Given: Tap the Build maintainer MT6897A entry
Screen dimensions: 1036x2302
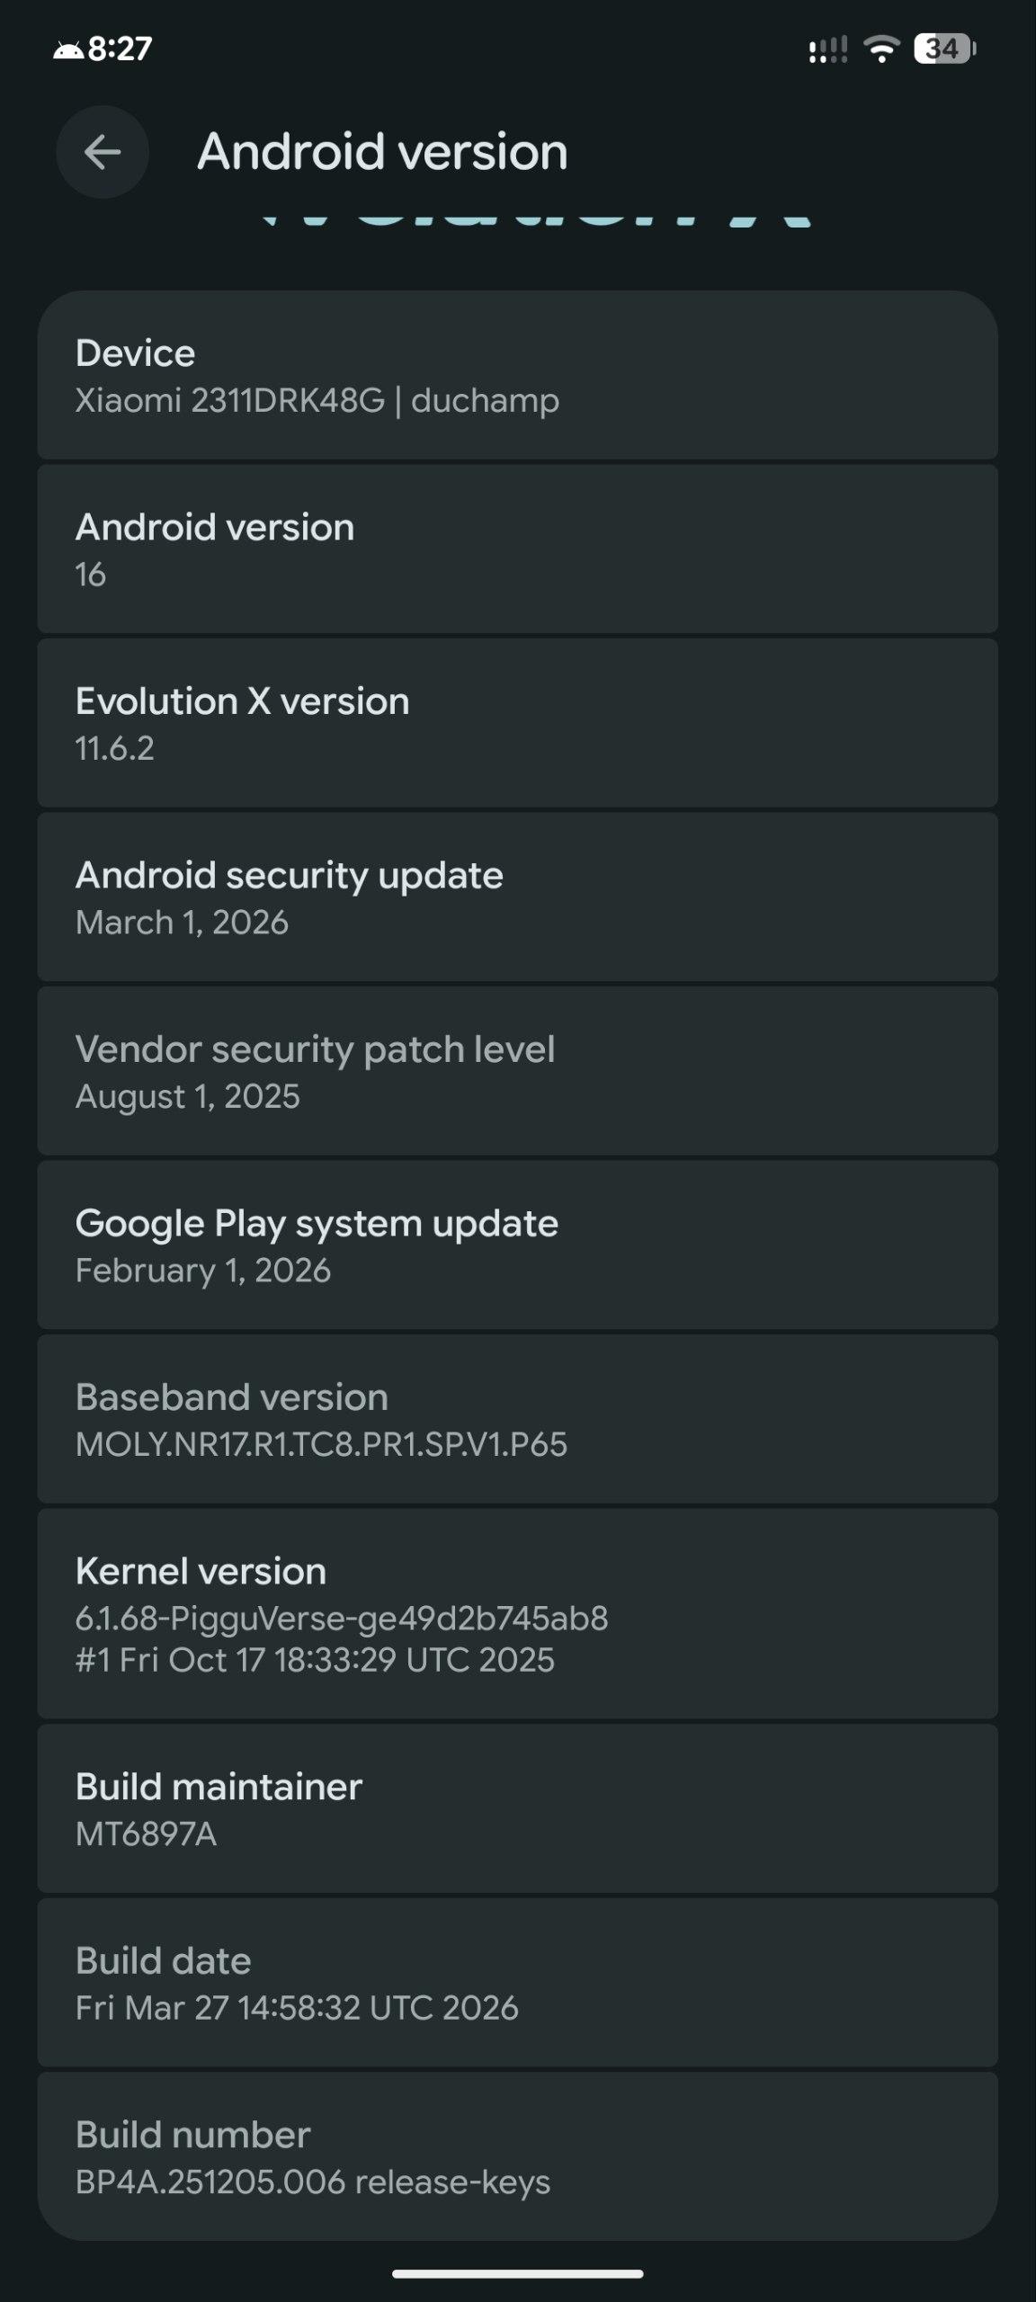Looking at the screenshot, I should click(517, 1808).
